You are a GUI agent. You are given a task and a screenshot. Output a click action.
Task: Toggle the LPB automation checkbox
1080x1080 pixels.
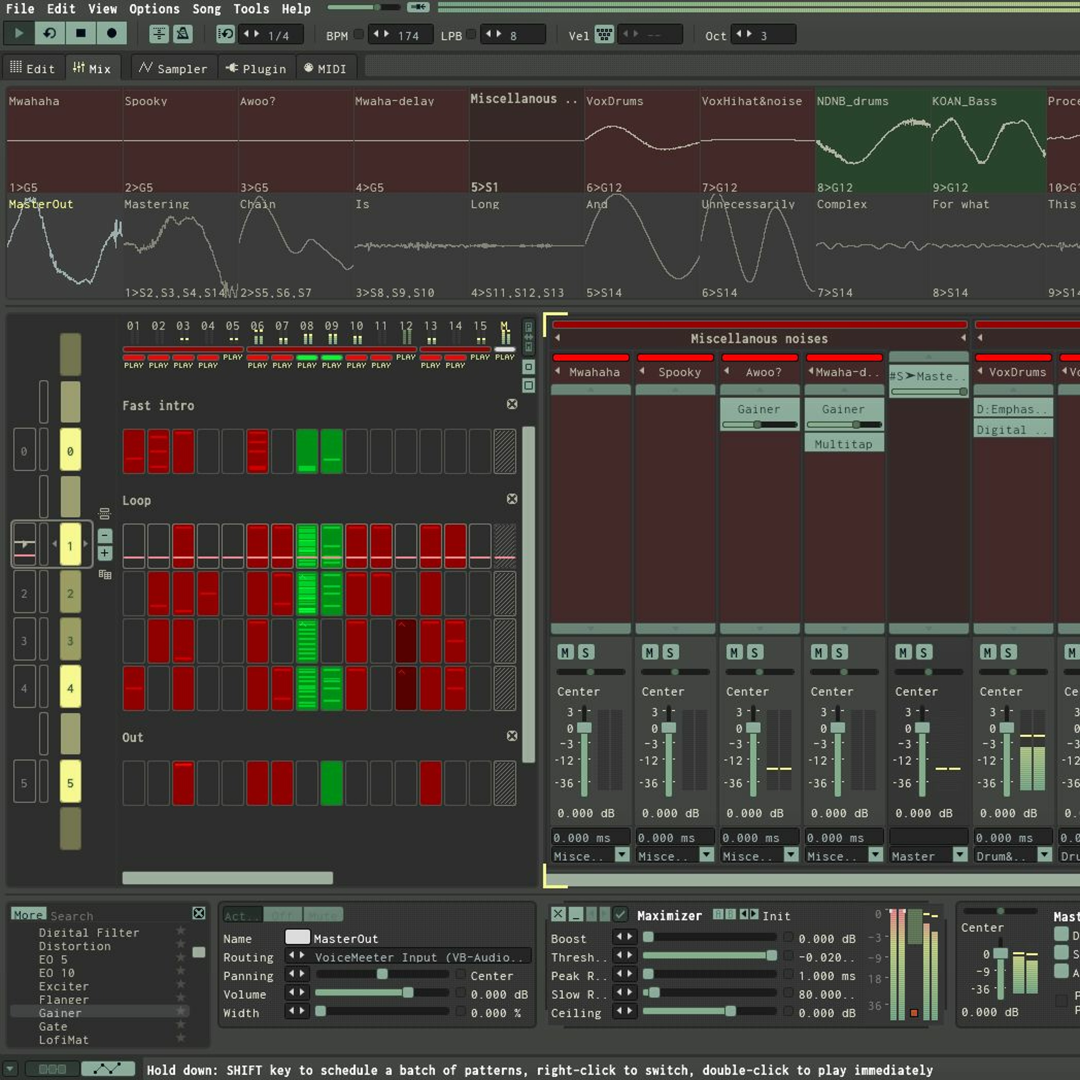471,34
